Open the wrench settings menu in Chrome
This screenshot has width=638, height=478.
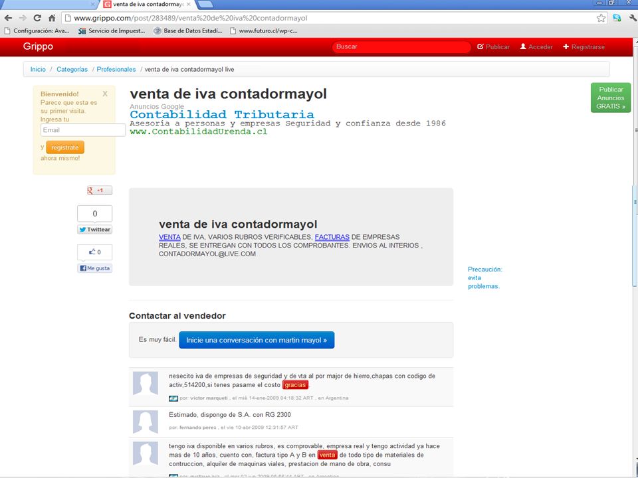coord(633,18)
